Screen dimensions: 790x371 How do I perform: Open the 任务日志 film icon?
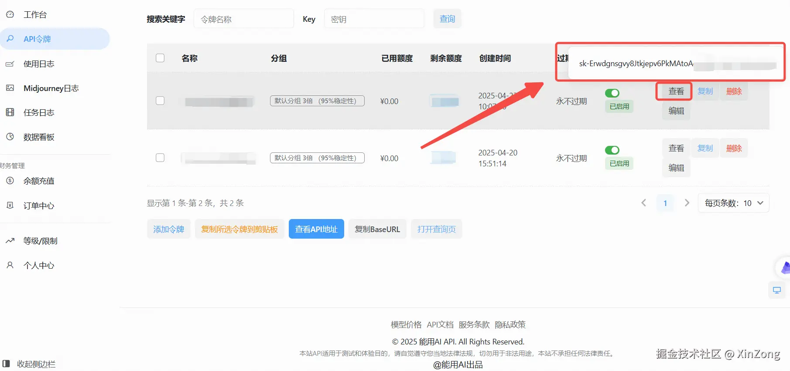click(10, 112)
